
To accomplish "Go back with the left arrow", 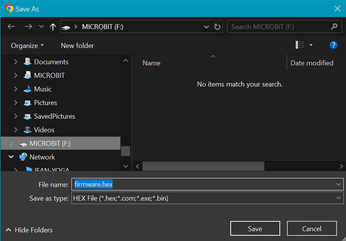I will (x=11, y=27).
